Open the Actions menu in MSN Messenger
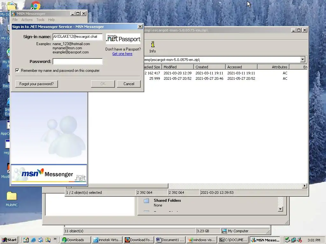The height and width of the screenshot is (244, 326). (27, 20)
